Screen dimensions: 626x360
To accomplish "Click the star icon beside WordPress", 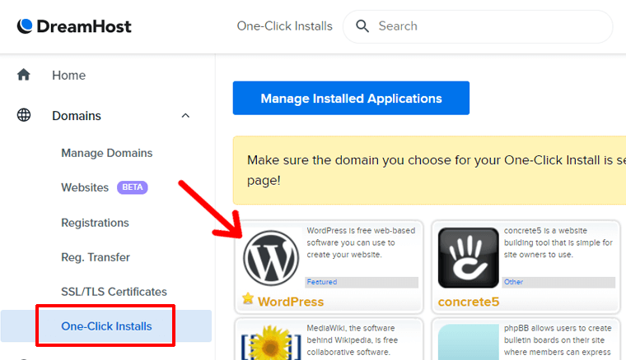I will 248,298.
